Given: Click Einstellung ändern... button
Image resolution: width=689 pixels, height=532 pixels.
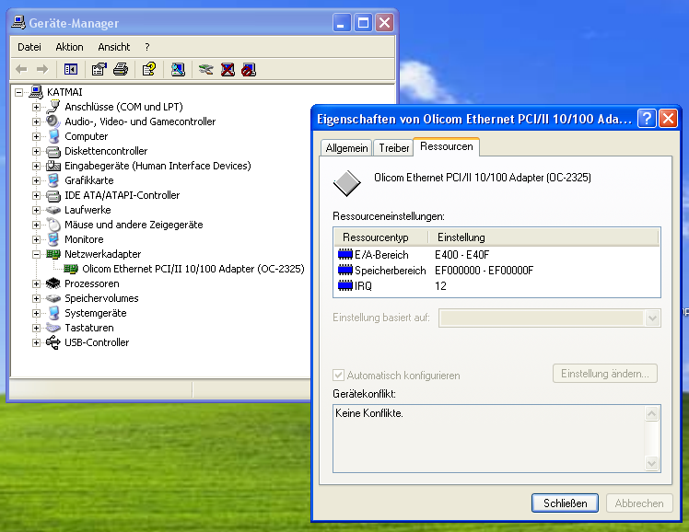Looking at the screenshot, I should pyautogui.click(x=605, y=374).
